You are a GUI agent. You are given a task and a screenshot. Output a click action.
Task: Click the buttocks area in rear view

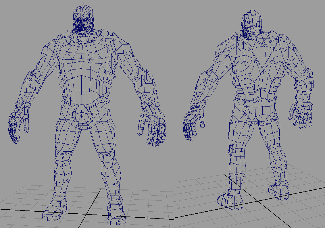point(256,112)
